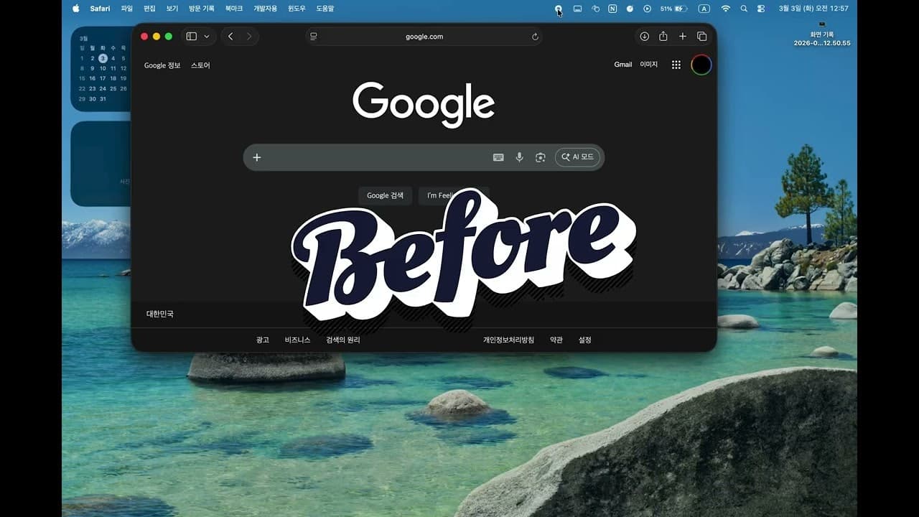Open the battery status dropdown
The width and height of the screenshot is (919, 517).
pyautogui.click(x=674, y=9)
